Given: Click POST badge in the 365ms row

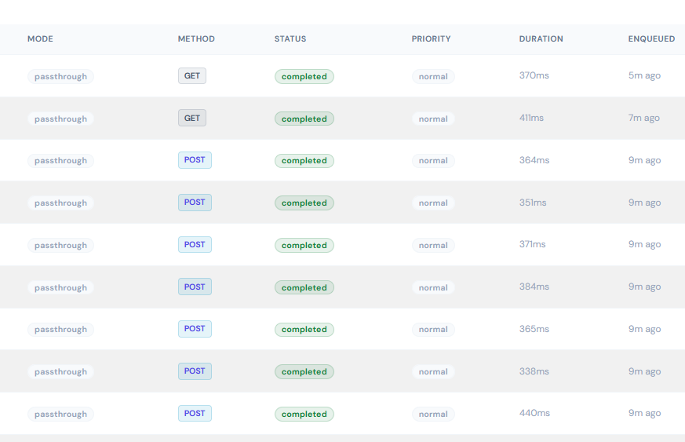Looking at the screenshot, I should coord(195,329).
